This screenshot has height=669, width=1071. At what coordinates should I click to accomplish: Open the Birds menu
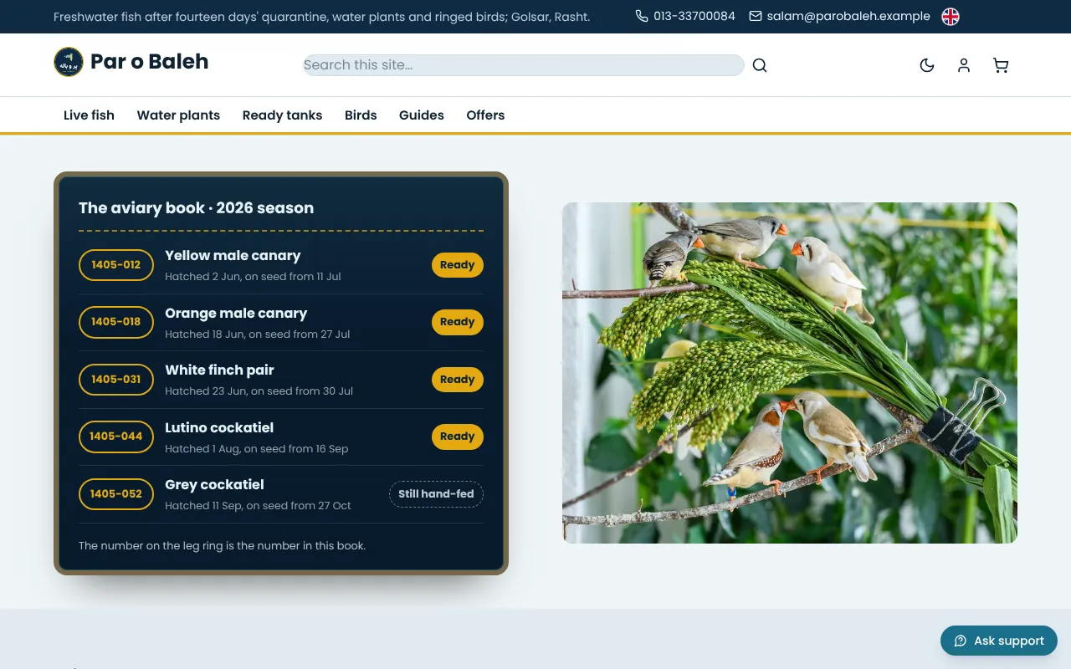[361, 115]
